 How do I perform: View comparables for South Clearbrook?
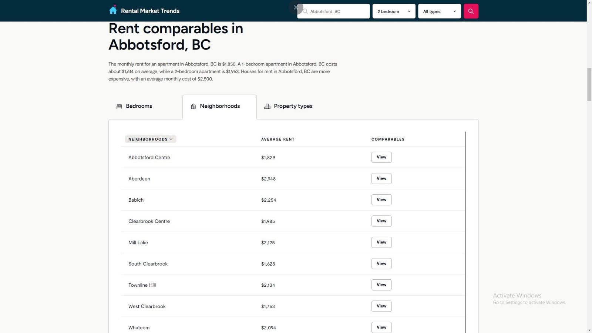[381, 263]
